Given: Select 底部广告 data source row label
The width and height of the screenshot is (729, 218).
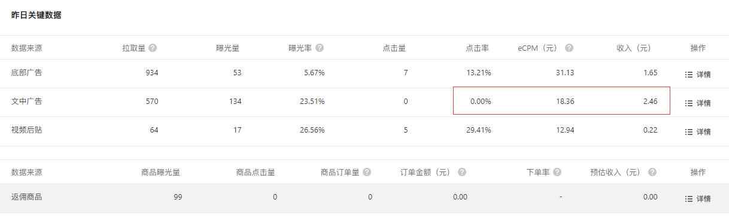Looking at the screenshot, I should pyautogui.click(x=26, y=73).
